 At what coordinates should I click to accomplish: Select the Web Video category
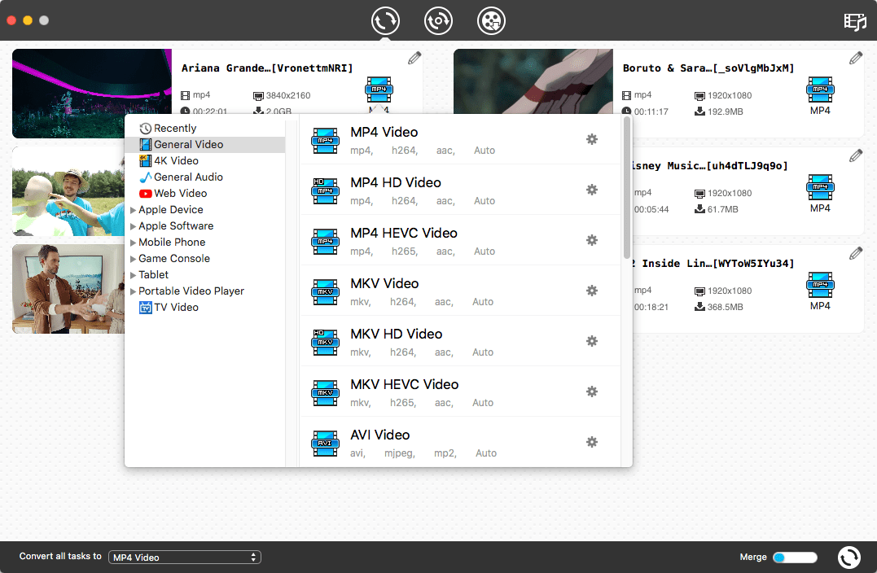coord(204,193)
